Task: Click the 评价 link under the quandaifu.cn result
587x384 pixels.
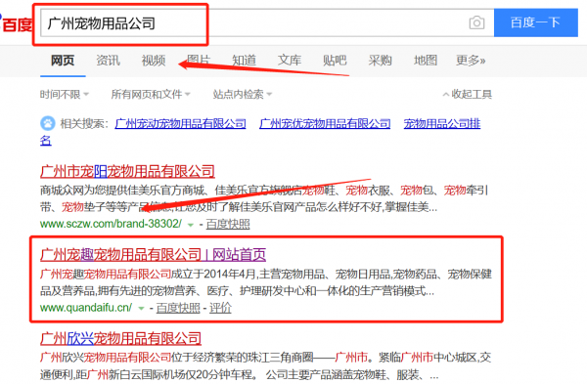Action: click(x=220, y=308)
